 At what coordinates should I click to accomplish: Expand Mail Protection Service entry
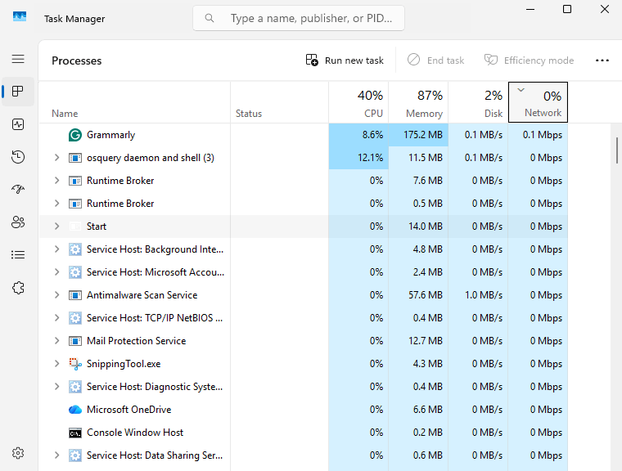56,341
